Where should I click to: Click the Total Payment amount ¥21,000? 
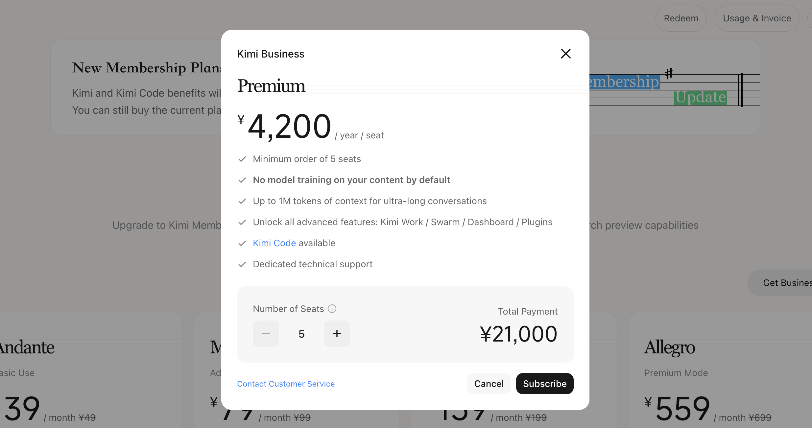coord(519,334)
